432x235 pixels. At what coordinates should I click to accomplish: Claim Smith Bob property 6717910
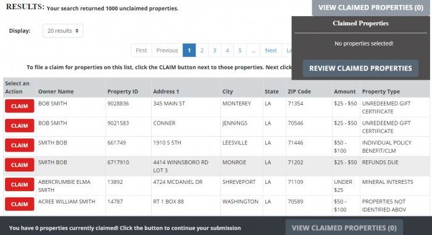click(x=19, y=165)
